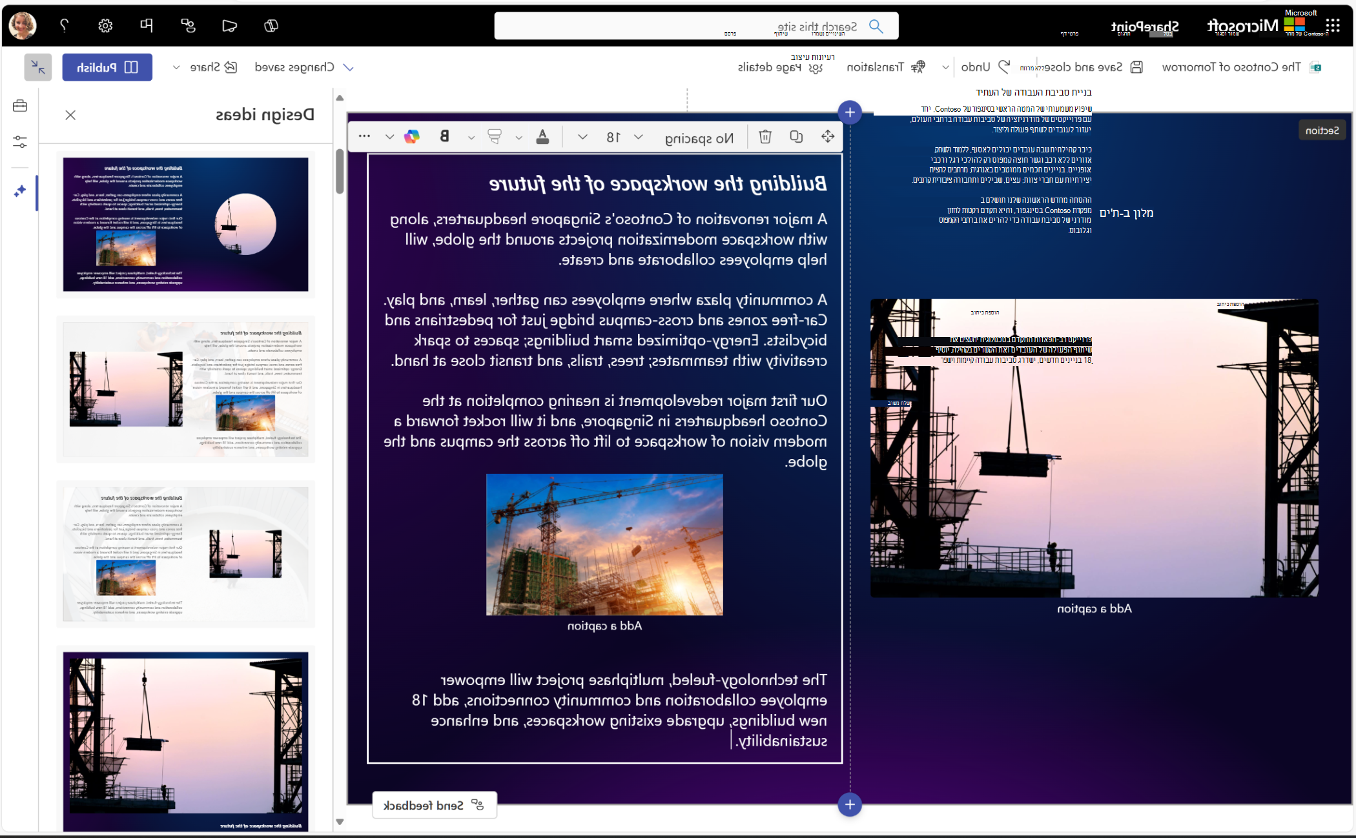Click the Publish button
The height and width of the screenshot is (838, 1356).
tap(107, 67)
